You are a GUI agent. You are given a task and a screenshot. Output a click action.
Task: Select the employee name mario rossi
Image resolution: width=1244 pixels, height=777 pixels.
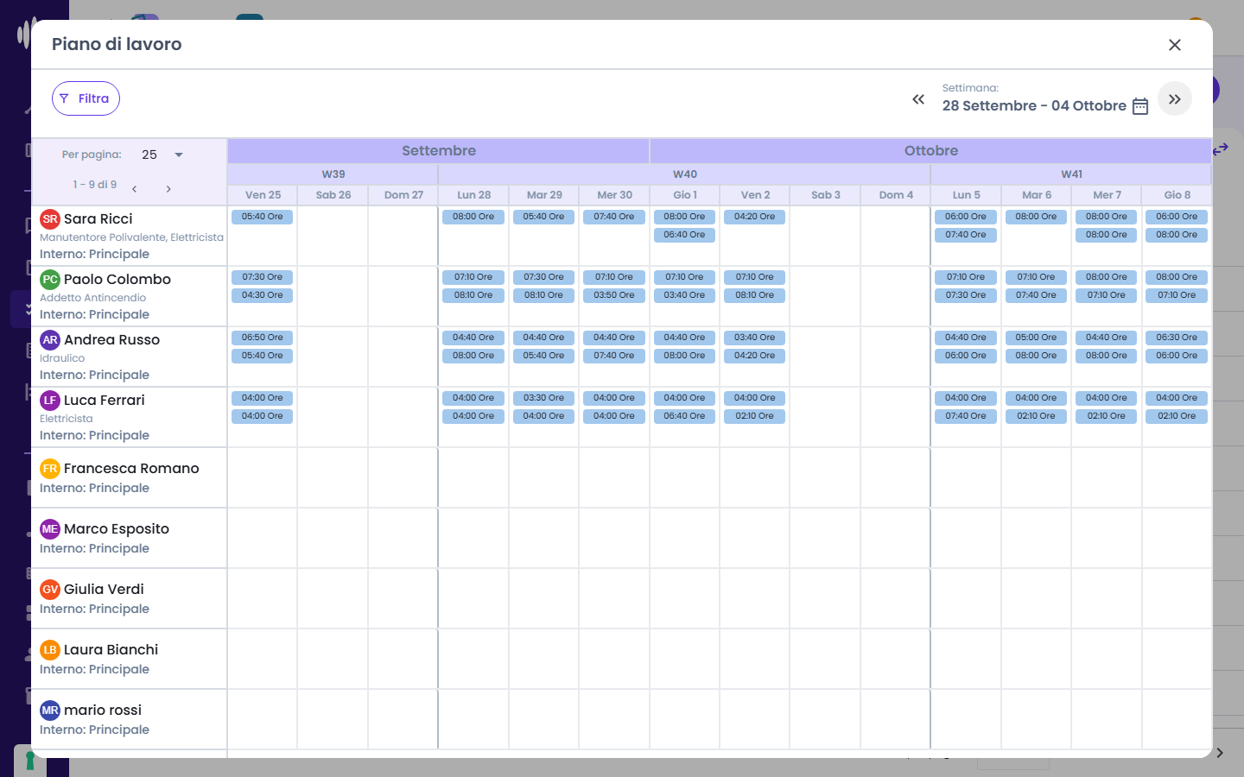pyautogui.click(x=103, y=710)
